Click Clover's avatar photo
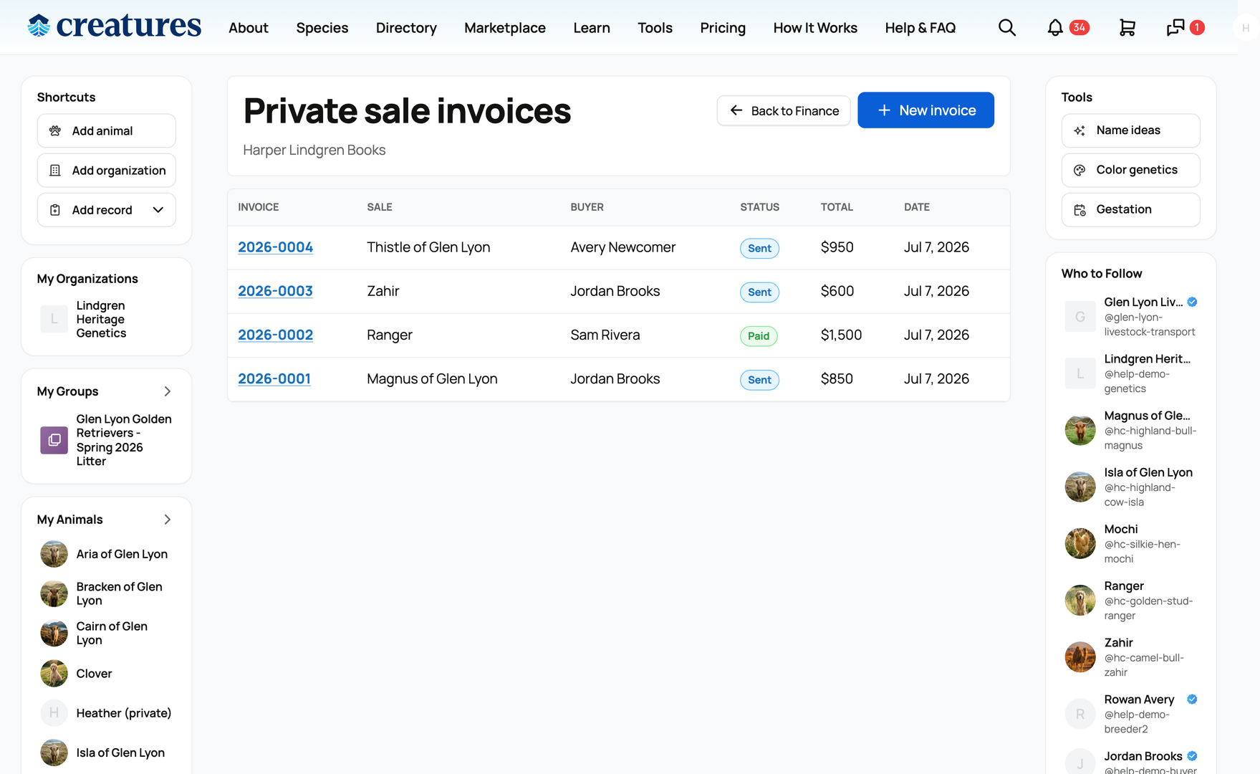This screenshot has width=1260, height=774. tap(54, 674)
